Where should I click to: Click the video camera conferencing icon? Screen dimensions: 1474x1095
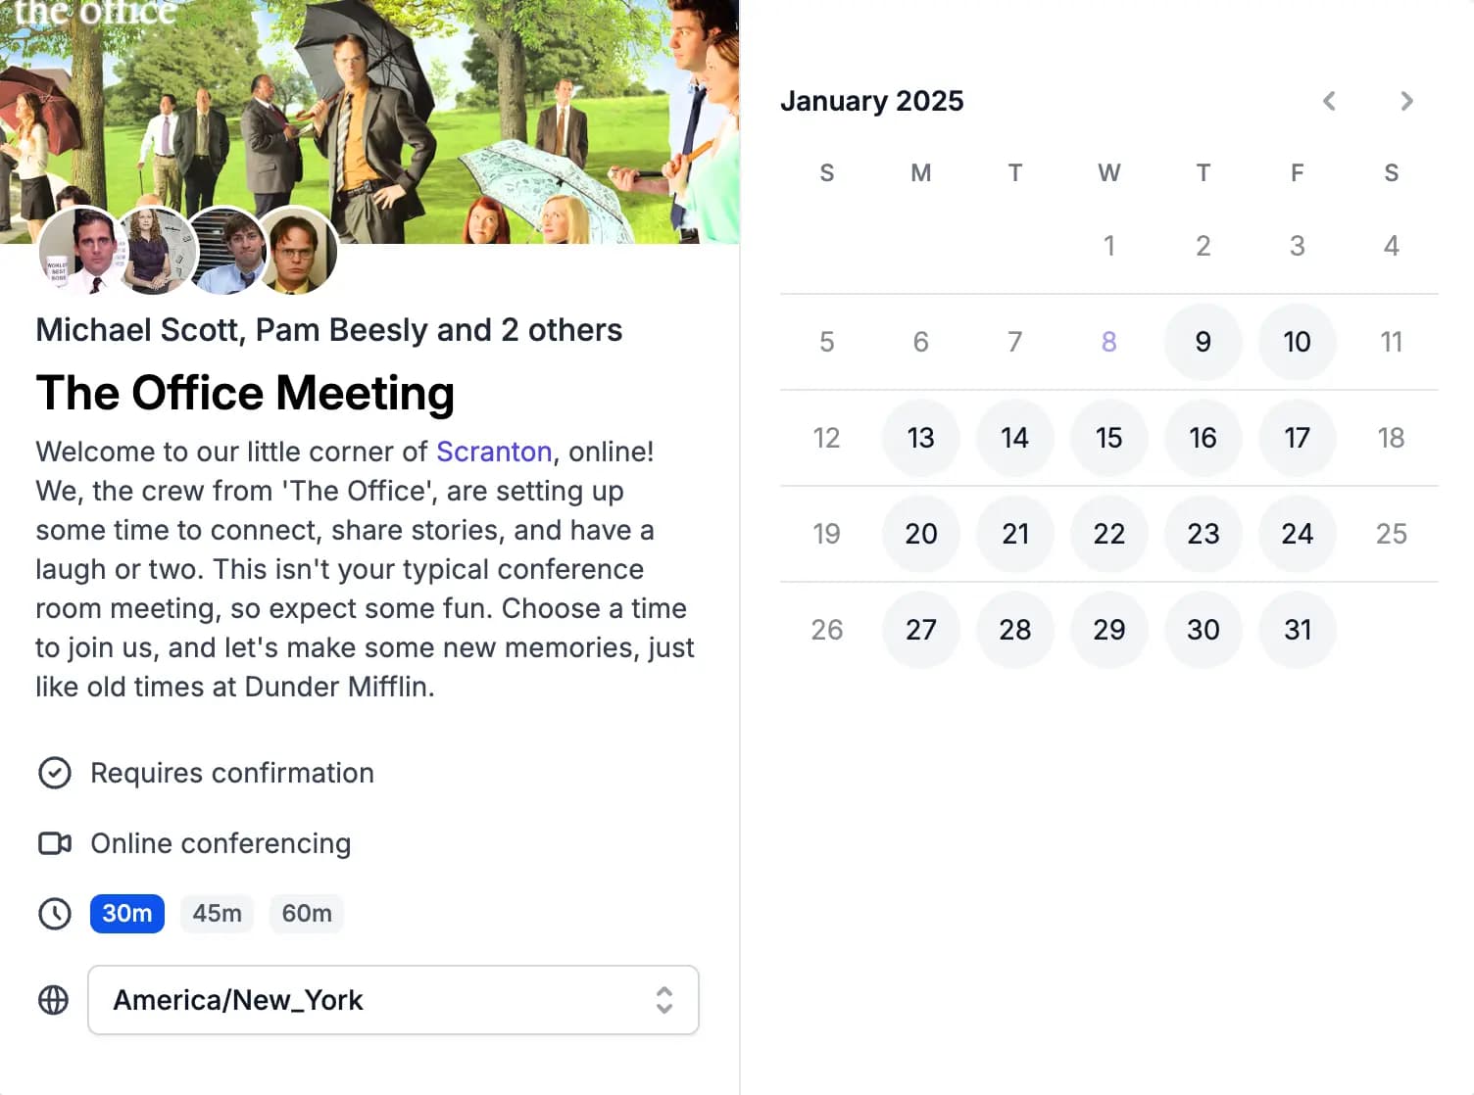pyautogui.click(x=55, y=843)
